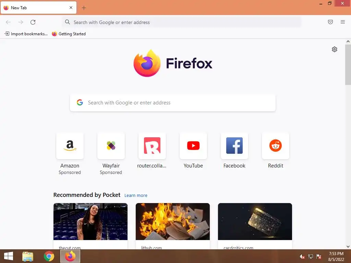Restore down the Firefox window

(x=330, y=3)
